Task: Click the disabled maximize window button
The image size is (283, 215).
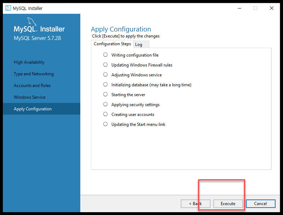Action: [x=255, y=8]
